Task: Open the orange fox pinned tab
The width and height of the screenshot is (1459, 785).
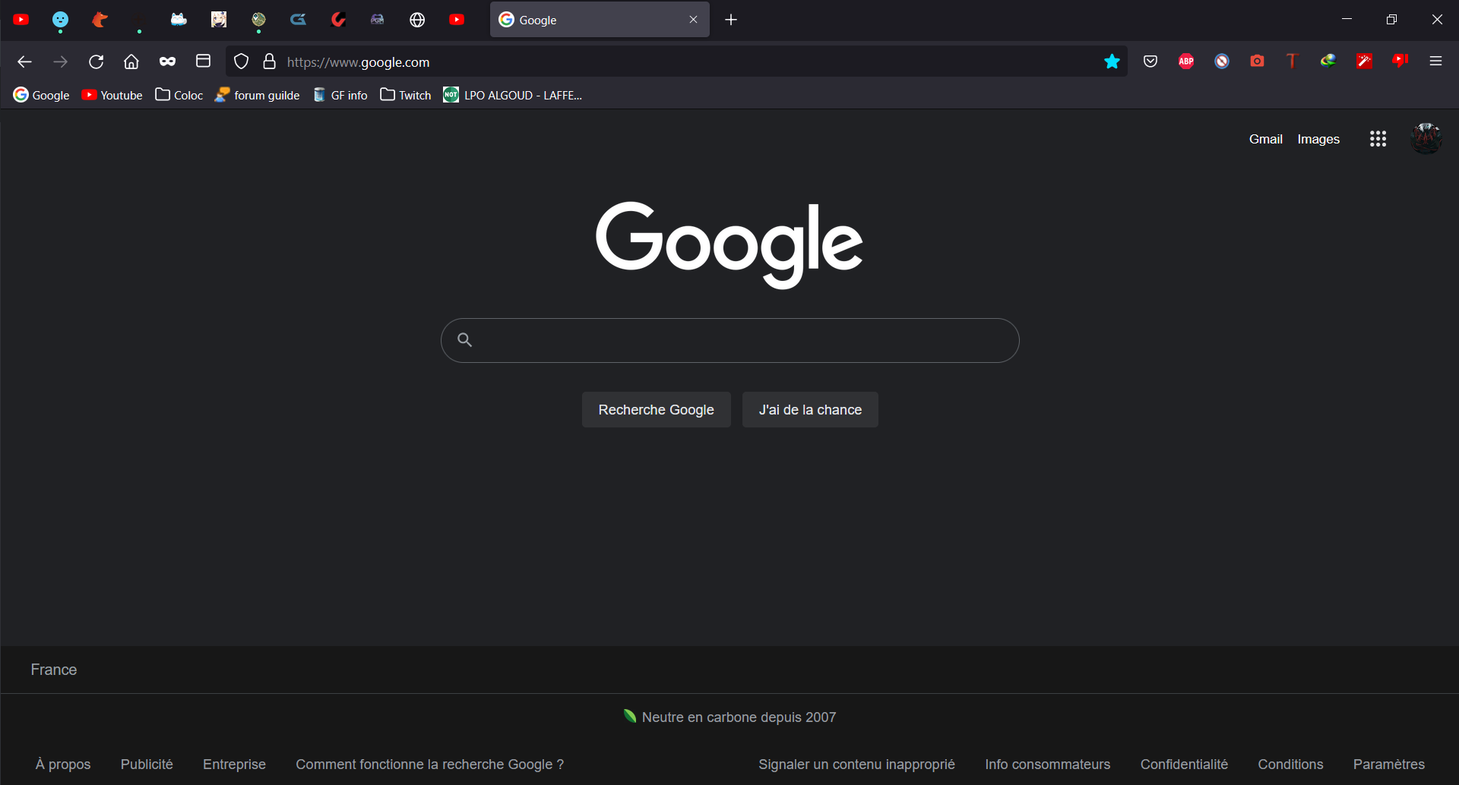Action: (x=100, y=20)
